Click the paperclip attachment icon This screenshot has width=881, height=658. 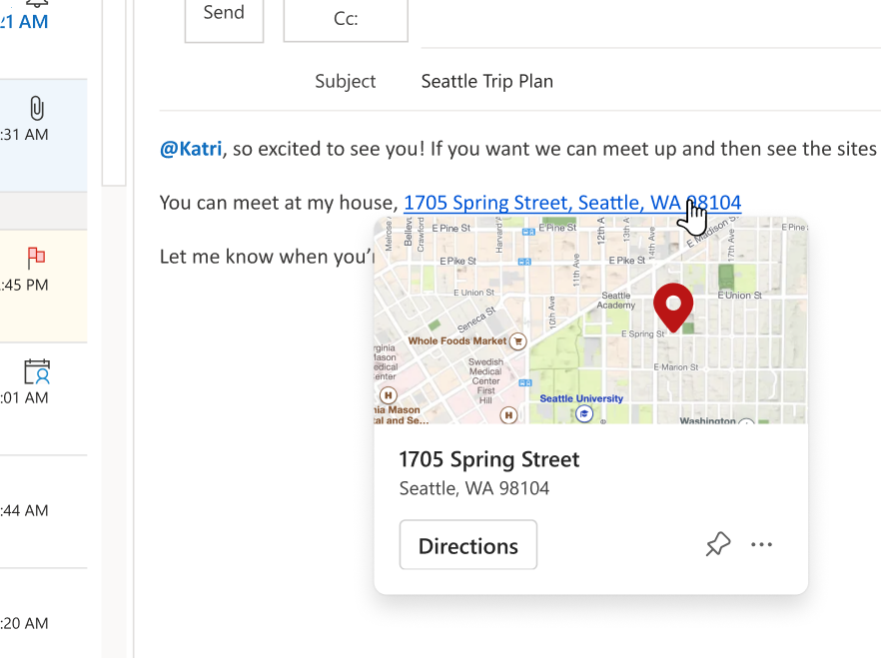click(37, 108)
